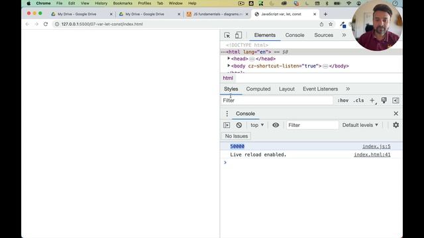424x238 pixels.
Task: Open the Layout pane tab
Action: 287,89
